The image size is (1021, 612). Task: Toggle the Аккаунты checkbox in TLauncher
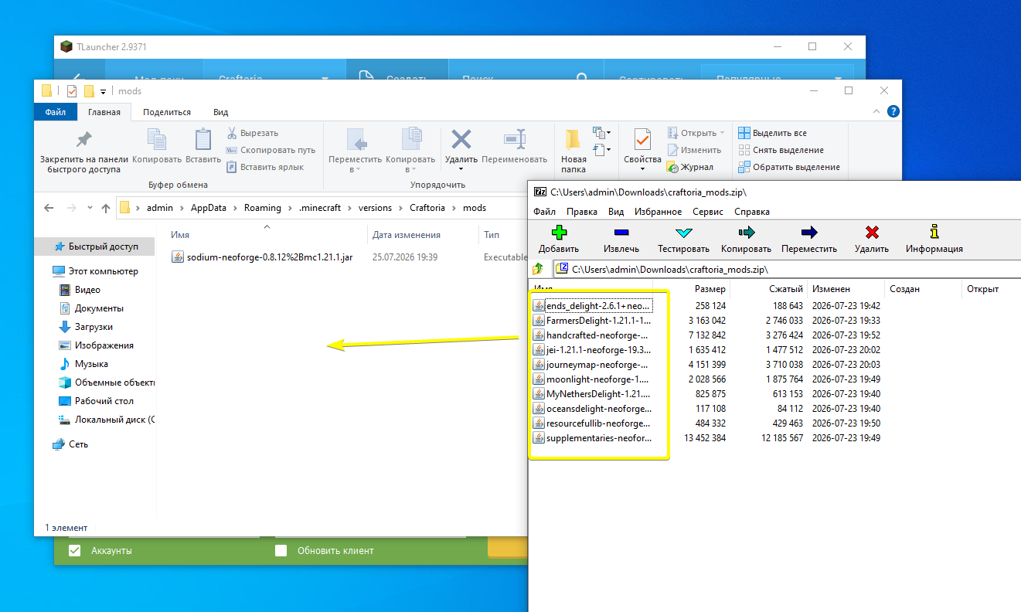[74, 550]
